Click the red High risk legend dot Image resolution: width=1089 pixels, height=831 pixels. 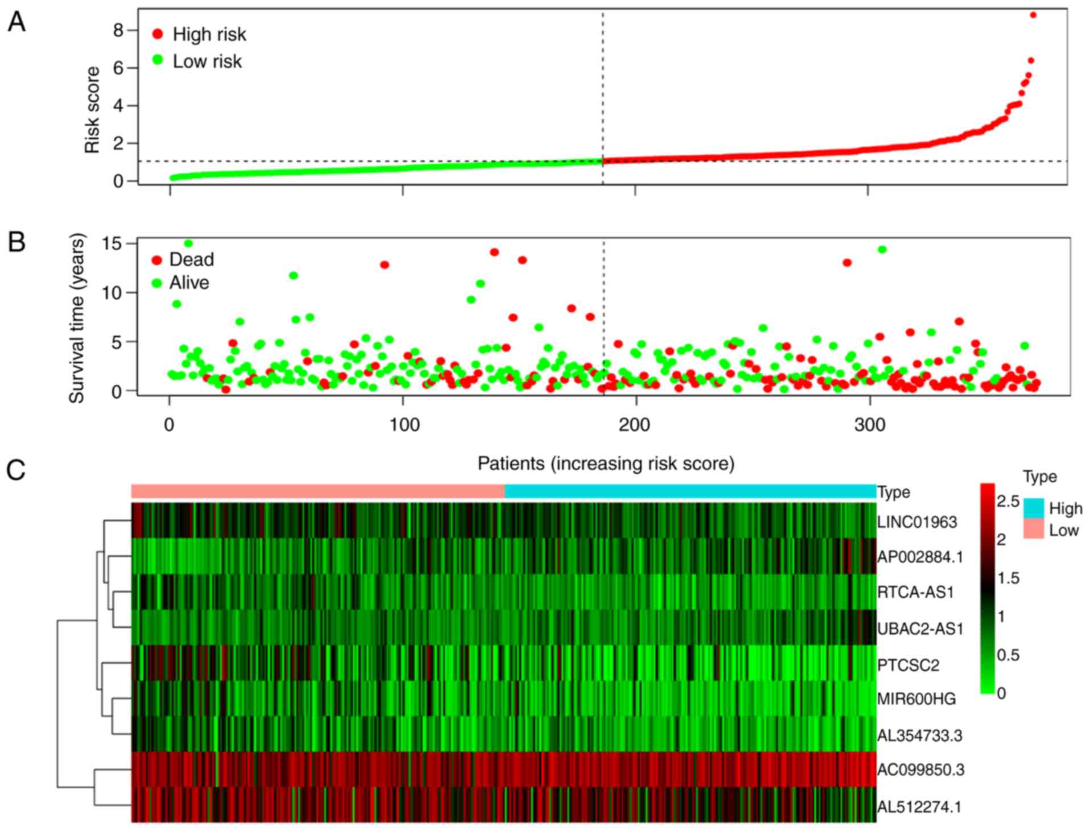coord(158,35)
